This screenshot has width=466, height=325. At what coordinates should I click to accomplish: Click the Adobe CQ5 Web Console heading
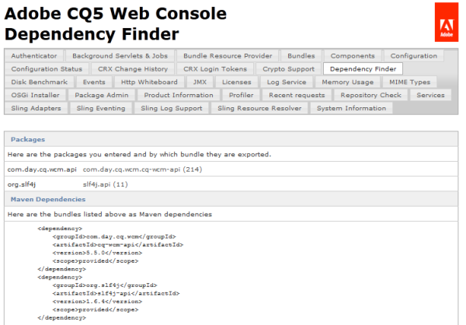pos(116,13)
